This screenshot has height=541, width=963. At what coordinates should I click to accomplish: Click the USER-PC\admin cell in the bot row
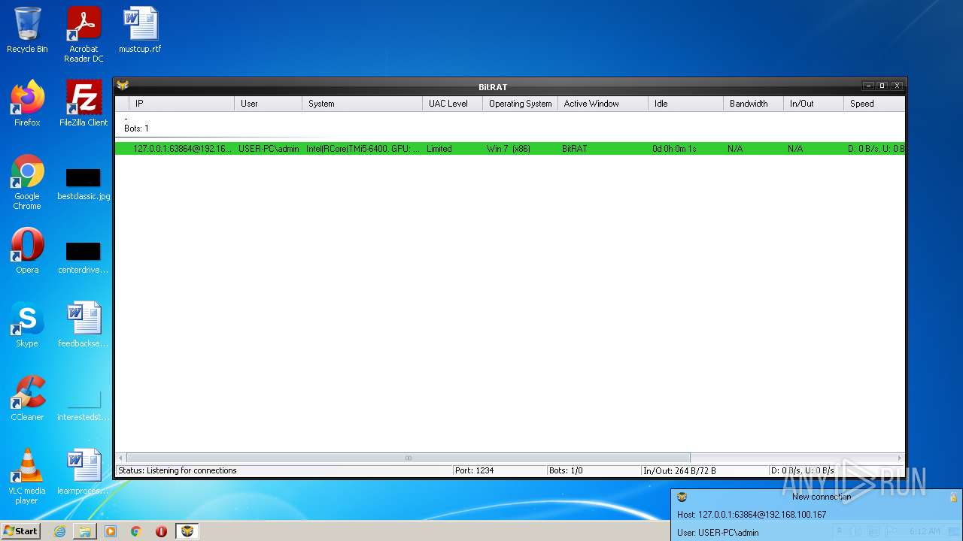click(x=269, y=149)
